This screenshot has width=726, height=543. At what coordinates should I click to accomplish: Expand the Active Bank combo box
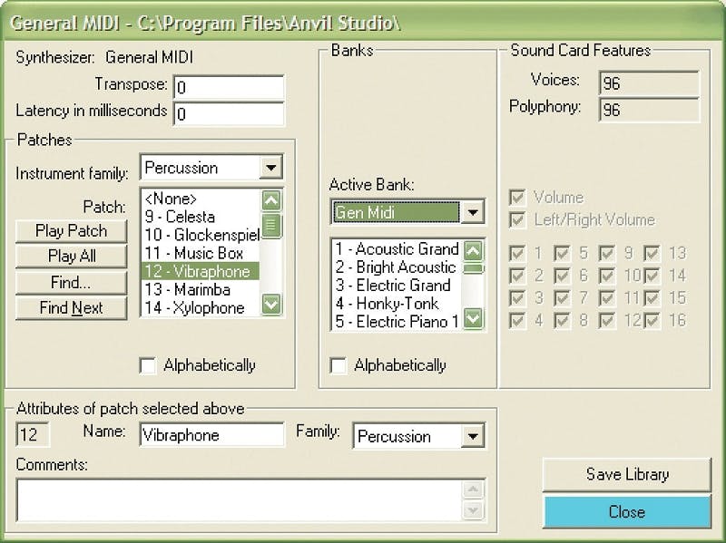(472, 212)
